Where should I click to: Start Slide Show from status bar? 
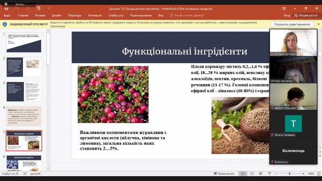(x=269, y=174)
